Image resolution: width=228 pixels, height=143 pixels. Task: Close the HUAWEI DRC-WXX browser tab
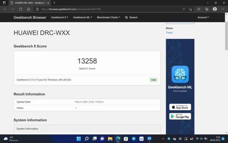48,3
